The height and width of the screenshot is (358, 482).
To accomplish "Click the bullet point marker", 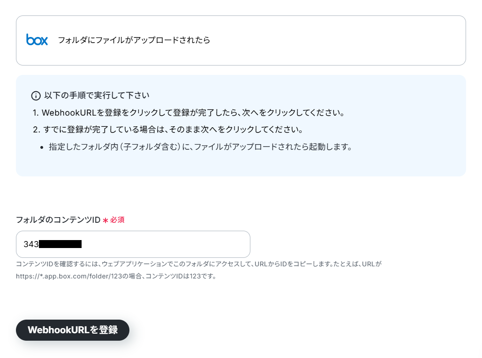I will [42, 147].
